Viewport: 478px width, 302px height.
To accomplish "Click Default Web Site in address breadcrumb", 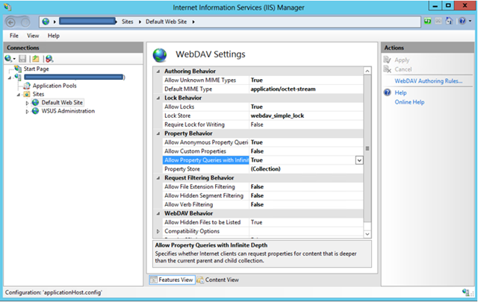I will 166,22.
